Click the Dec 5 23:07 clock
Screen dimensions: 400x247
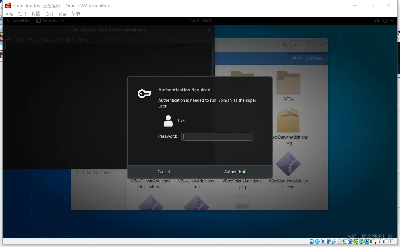pos(200,21)
